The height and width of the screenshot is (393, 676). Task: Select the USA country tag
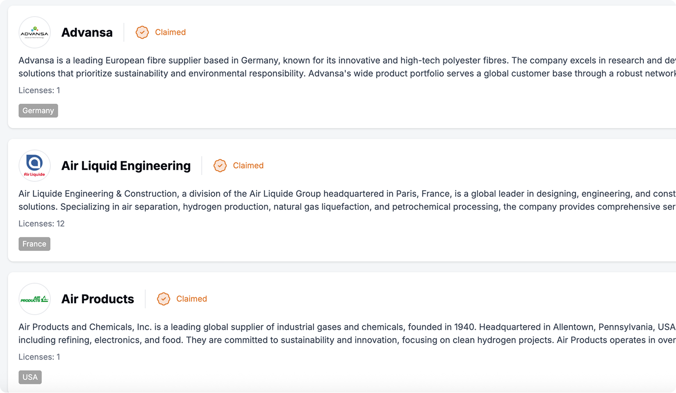coord(30,377)
